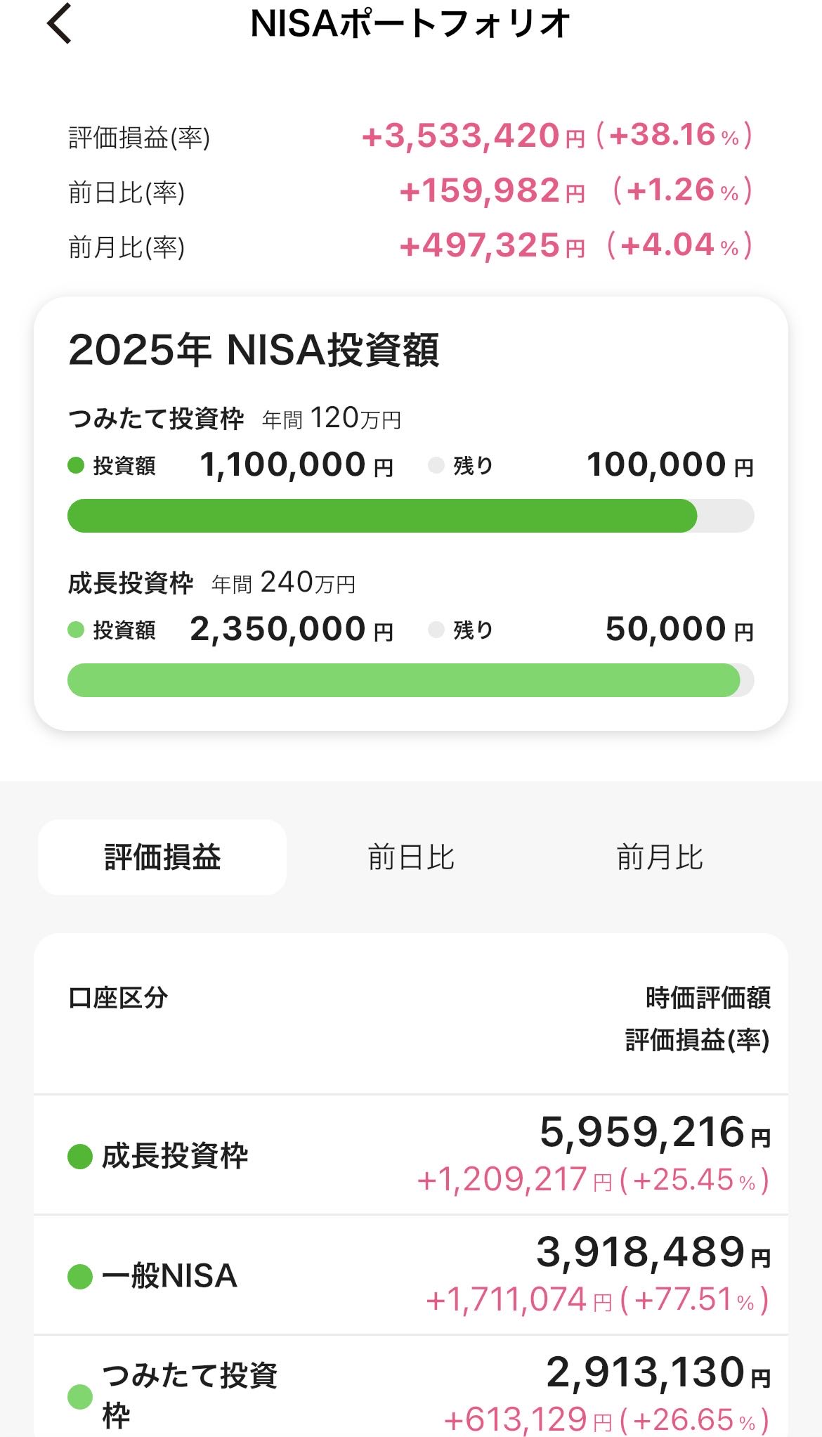
Task: Click green dot in 一般NISA row
Action: pyautogui.click(x=80, y=1276)
